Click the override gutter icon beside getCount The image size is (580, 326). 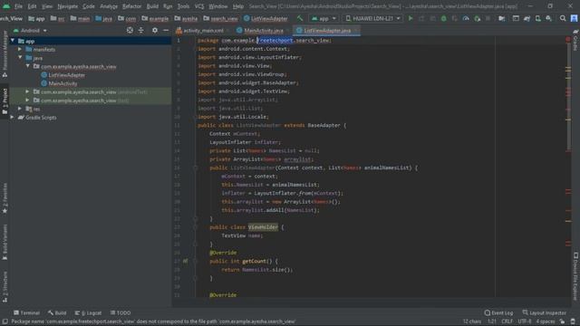185,261
